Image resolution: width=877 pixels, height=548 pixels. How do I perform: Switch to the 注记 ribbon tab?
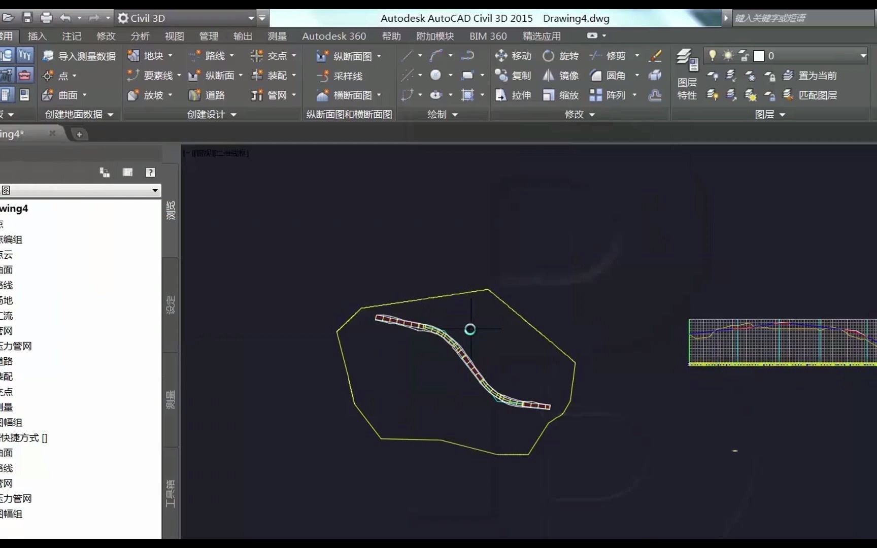71,36
